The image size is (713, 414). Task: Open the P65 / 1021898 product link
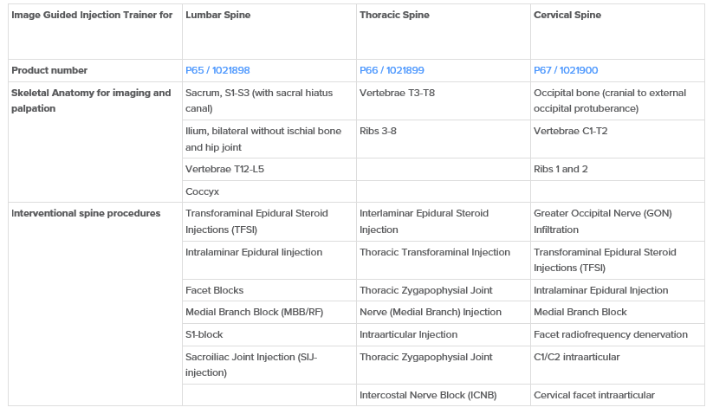(x=217, y=70)
